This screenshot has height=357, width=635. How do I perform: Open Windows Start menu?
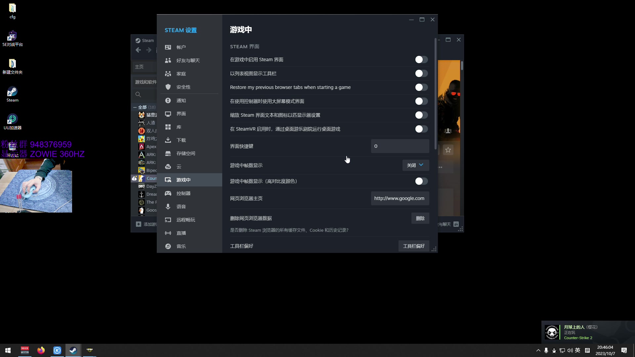[x=8, y=350]
